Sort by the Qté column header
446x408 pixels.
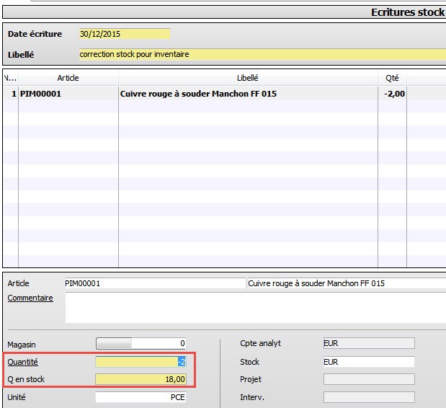click(392, 78)
